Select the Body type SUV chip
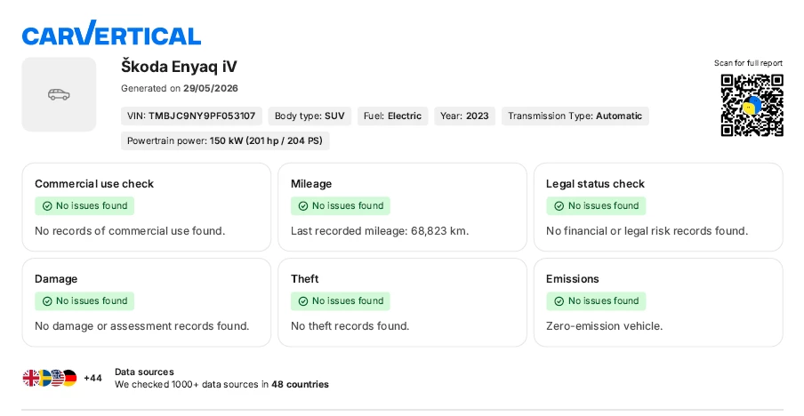 click(x=310, y=116)
